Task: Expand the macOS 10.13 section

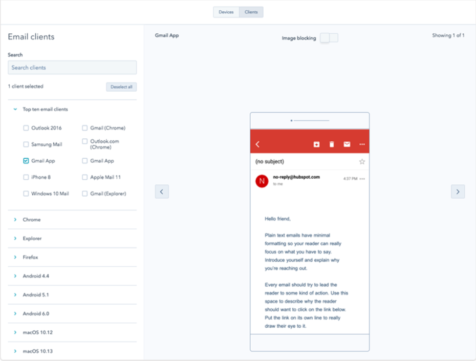Action: pos(15,351)
